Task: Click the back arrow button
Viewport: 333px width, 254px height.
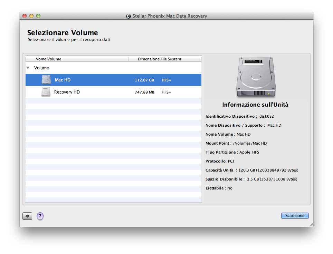Action: [x=27, y=216]
